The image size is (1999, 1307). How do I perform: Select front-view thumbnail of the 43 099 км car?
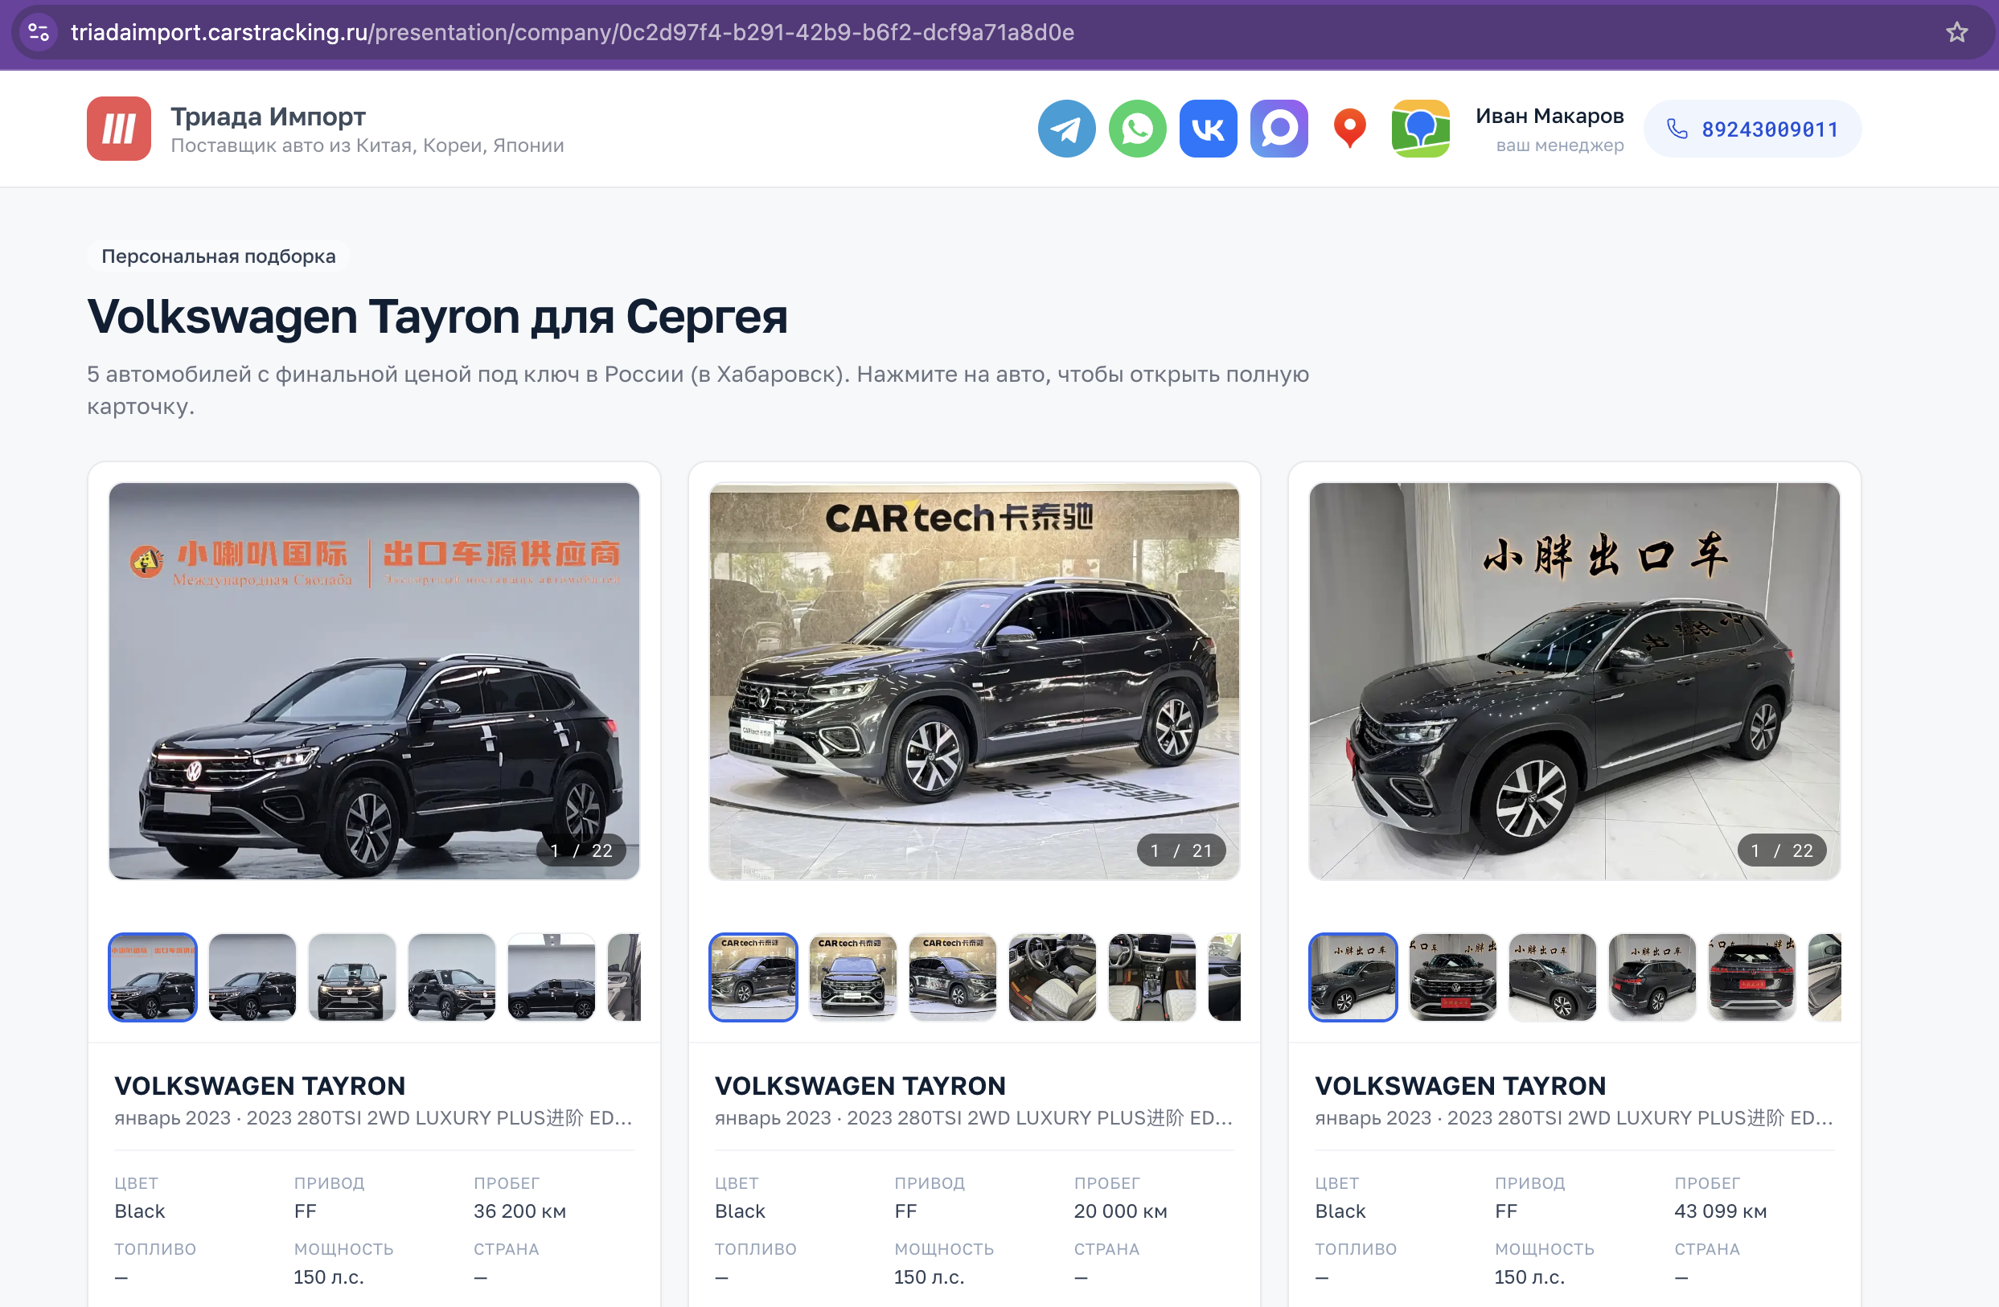1453,977
